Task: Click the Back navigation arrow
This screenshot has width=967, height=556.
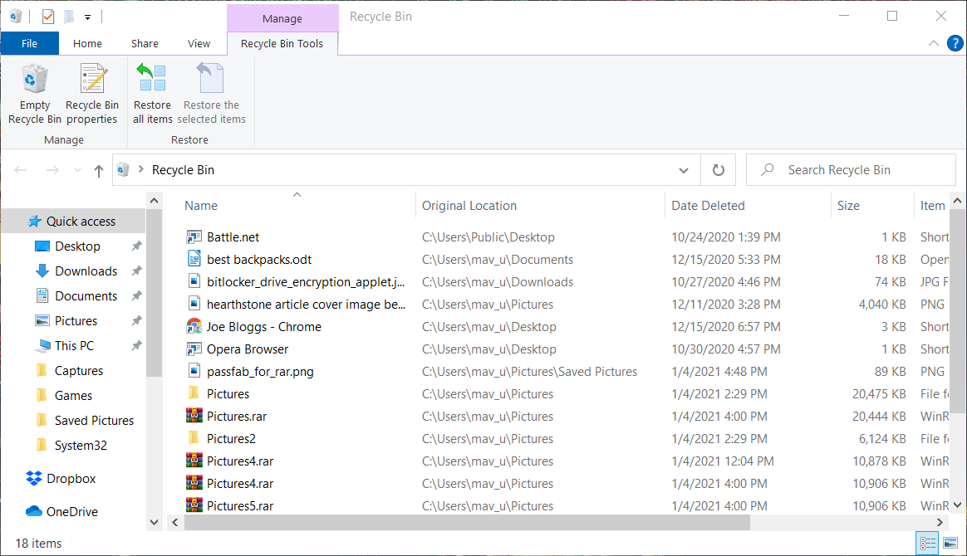Action: tap(20, 170)
